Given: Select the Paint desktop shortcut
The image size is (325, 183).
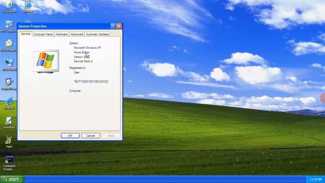Looking at the screenshot, I should coord(9,142).
